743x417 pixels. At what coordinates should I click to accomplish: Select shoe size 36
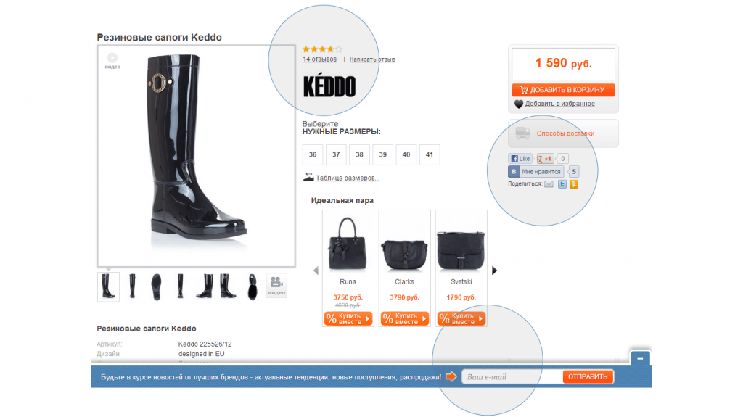tap(313, 154)
